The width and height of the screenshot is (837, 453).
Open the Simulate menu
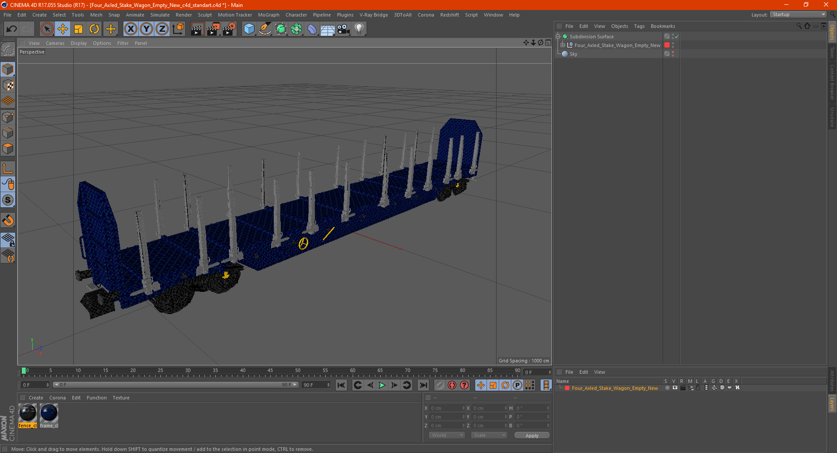tap(160, 15)
